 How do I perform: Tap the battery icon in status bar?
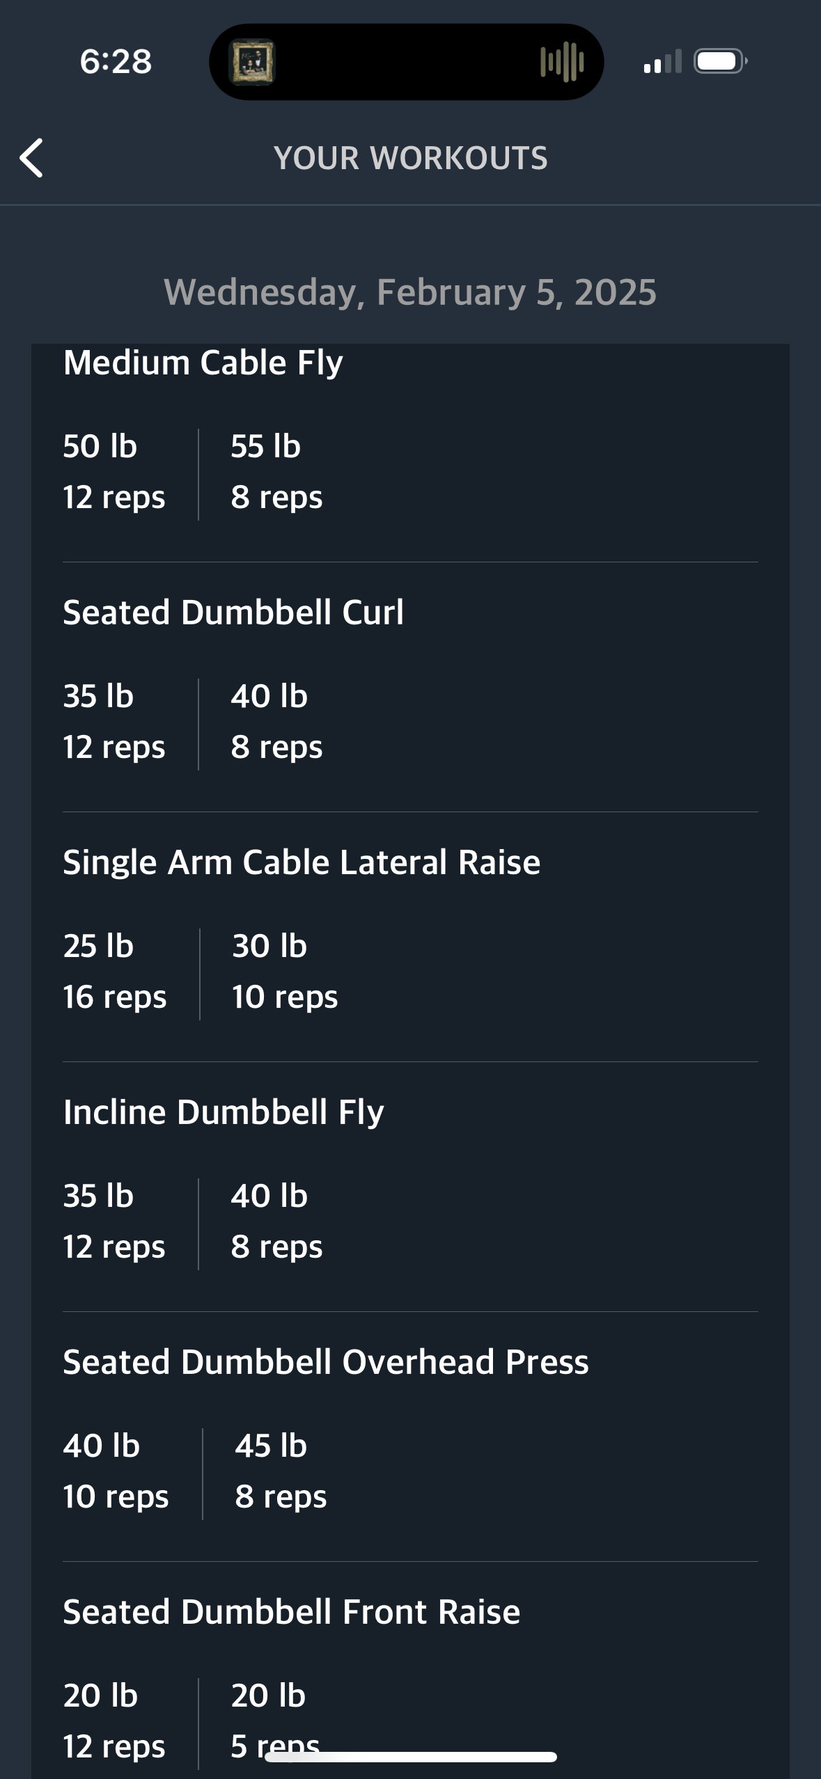click(x=721, y=61)
